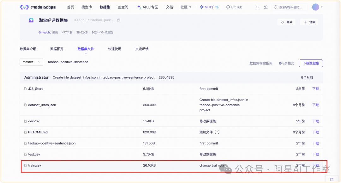Open the .DS_Store file
The width and height of the screenshot is (341, 183).
coord(36,89)
